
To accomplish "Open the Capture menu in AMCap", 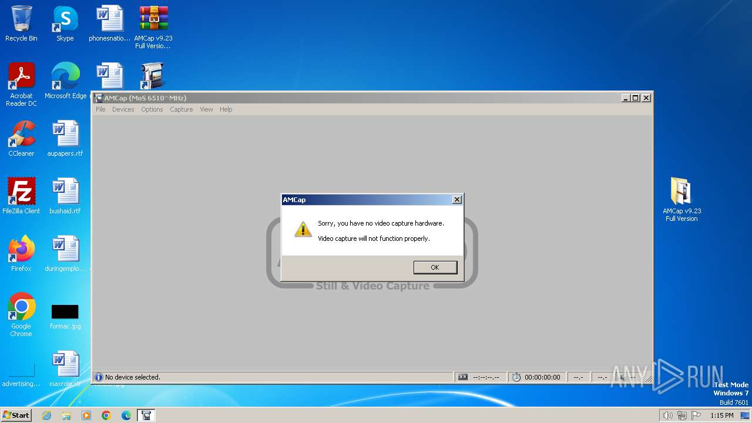I will click(x=182, y=109).
